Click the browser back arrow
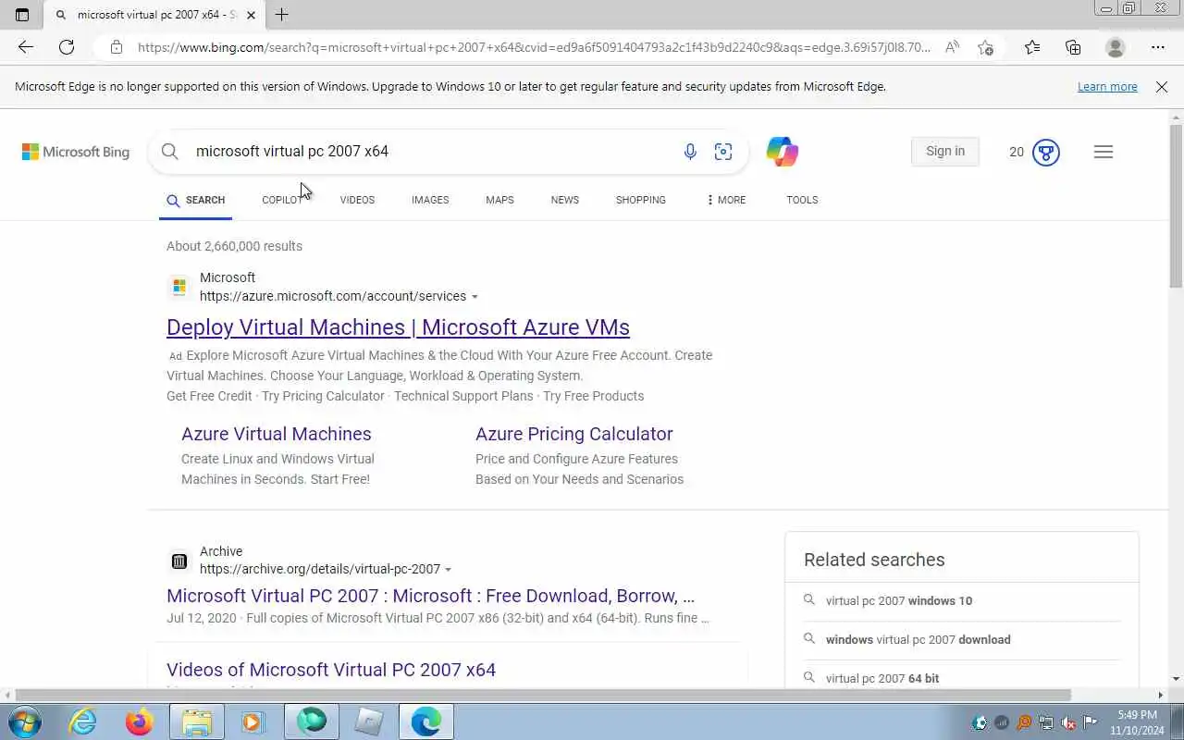The image size is (1184, 740). click(26, 47)
